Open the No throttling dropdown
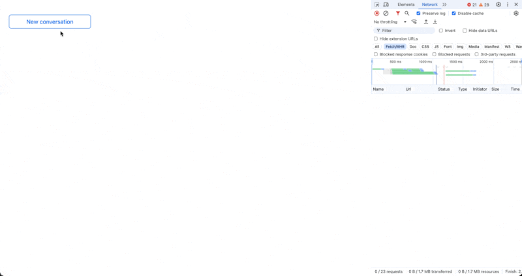 390,22
